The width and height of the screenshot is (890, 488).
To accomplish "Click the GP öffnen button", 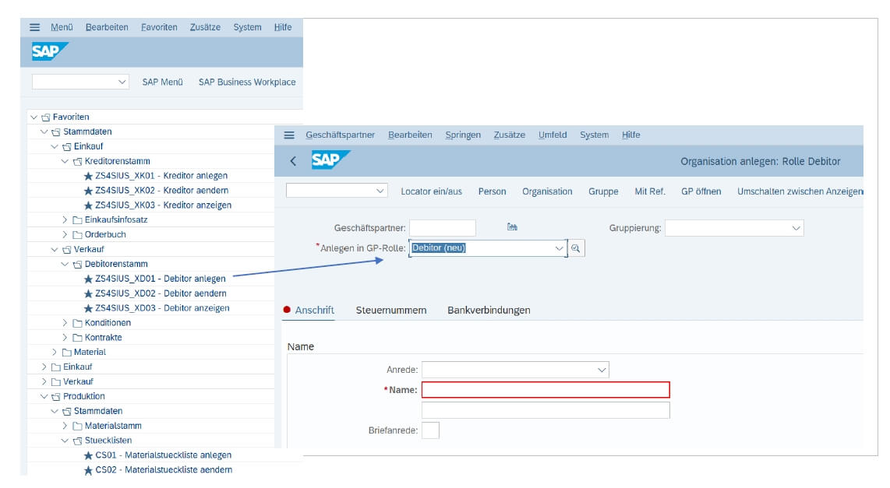I will (701, 191).
